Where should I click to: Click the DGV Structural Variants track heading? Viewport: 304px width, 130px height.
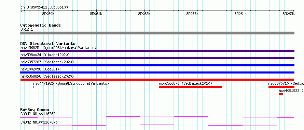[48, 44]
